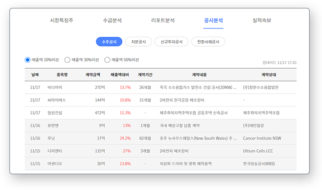Click the 13.7% sales ratio value

(x=125, y=87)
